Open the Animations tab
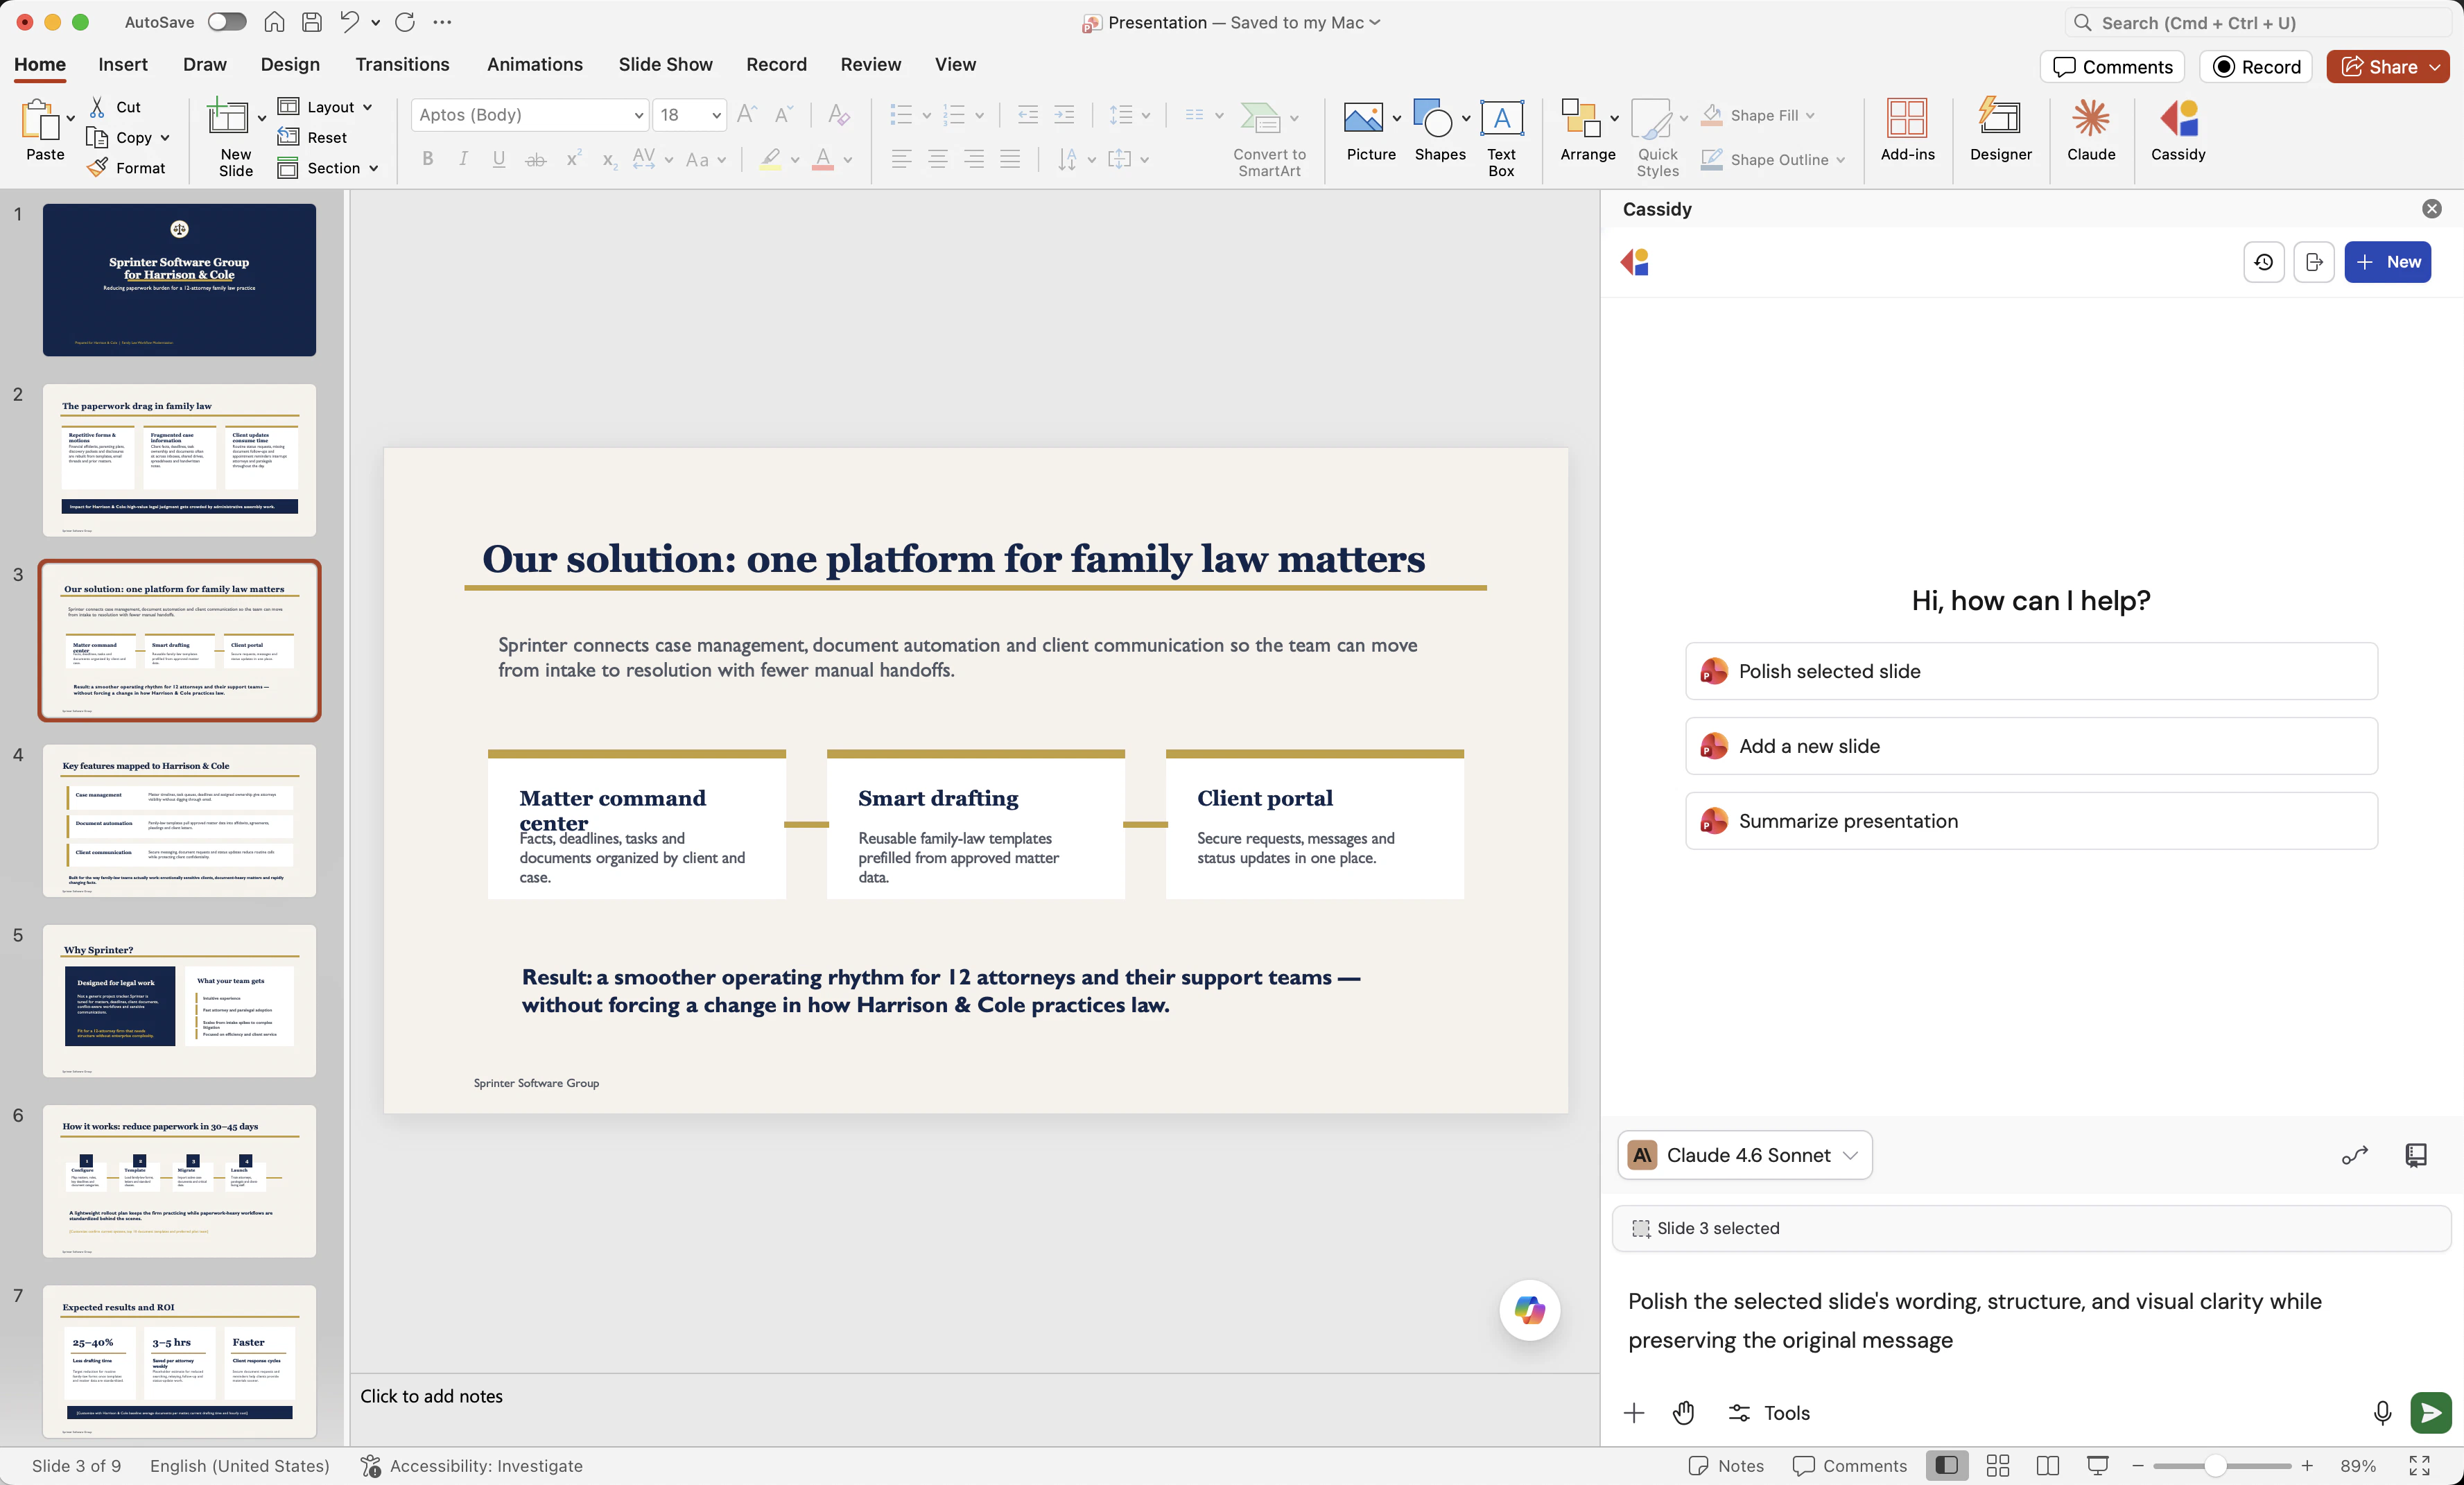Viewport: 2464px width, 1485px height. 534,64
